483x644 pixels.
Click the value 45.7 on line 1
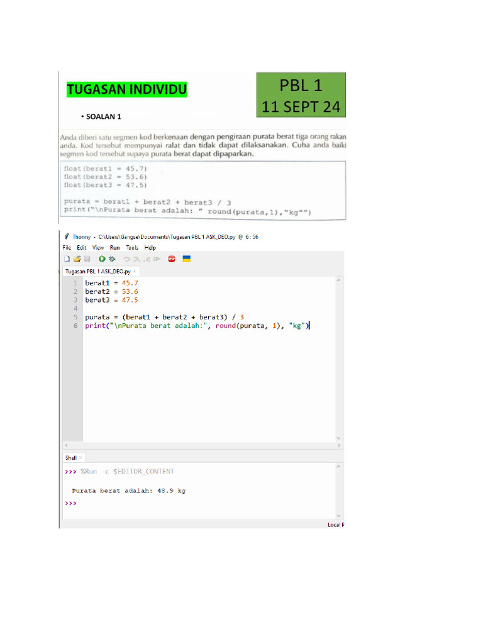(130, 283)
